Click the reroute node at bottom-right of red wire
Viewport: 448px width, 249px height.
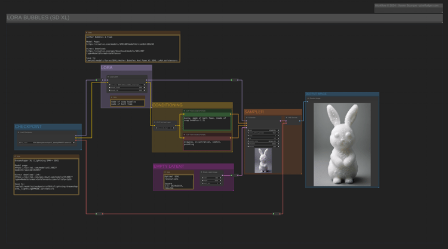pyautogui.click(x=277, y=213)
